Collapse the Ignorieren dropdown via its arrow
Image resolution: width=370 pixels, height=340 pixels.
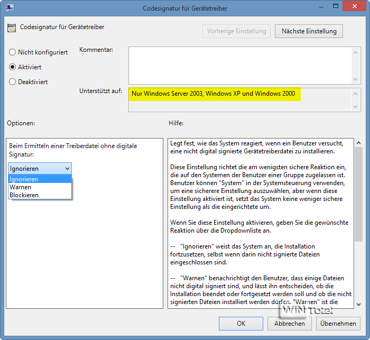point(67,169)
